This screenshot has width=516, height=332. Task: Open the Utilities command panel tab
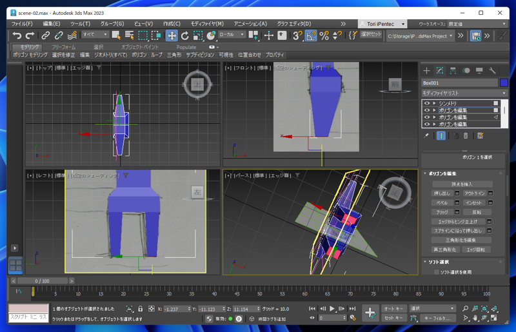point(492,70)
